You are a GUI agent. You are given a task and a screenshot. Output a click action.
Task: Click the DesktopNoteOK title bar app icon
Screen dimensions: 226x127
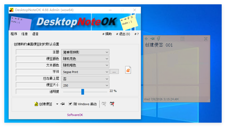[11, 10]
